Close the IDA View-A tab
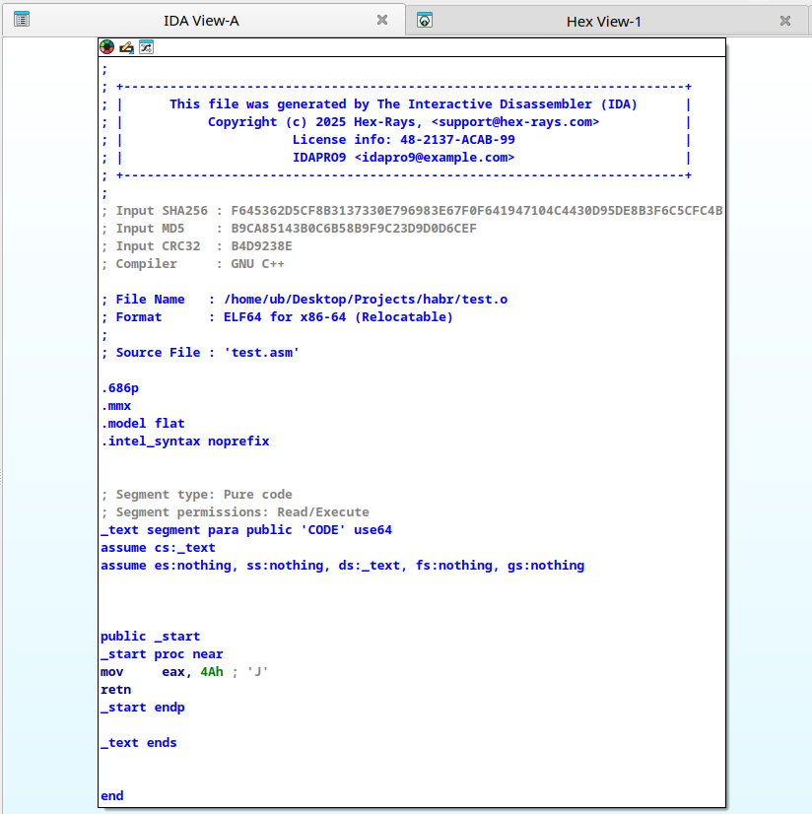The image size is (812, 814). point(382,20)
